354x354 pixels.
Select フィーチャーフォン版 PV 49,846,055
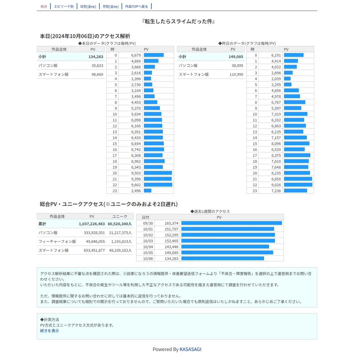(x=95, y=241)
